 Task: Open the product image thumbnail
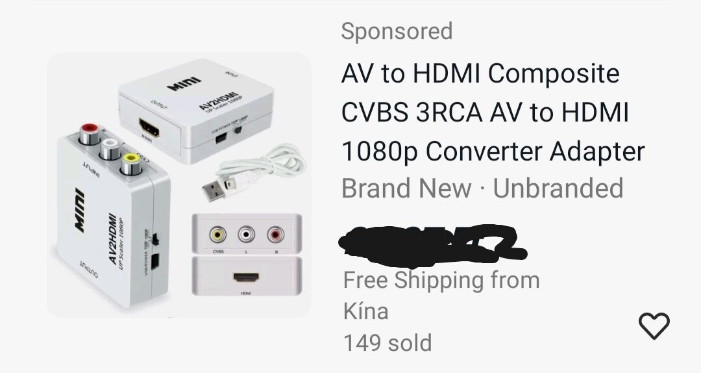coord(178,185)
